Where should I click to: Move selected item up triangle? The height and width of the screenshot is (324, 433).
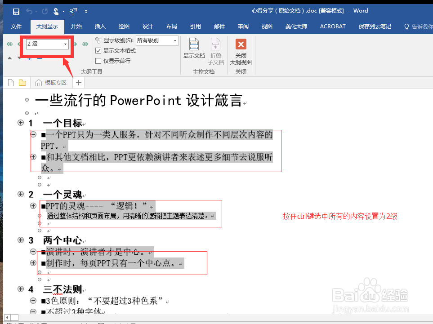coord(9,58)
